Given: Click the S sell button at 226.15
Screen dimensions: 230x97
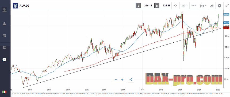Looking at the screenshot, I should click(144, 6).
